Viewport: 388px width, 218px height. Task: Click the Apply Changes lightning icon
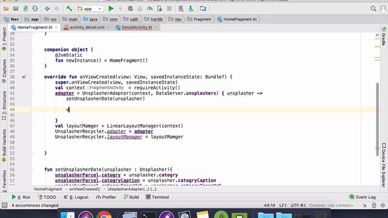[x=121, y=9]
